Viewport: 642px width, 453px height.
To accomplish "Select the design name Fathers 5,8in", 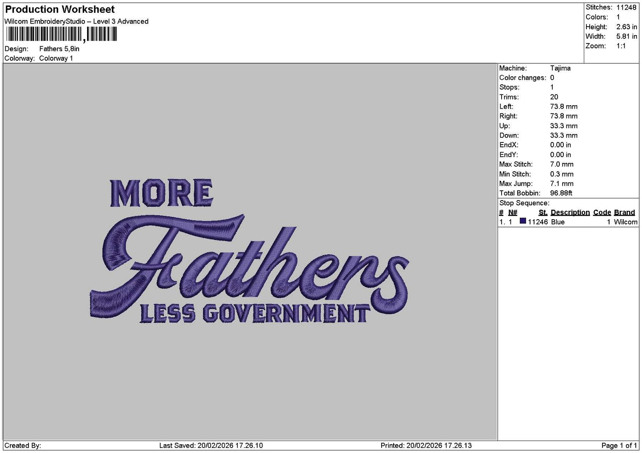I will (59, 49).
